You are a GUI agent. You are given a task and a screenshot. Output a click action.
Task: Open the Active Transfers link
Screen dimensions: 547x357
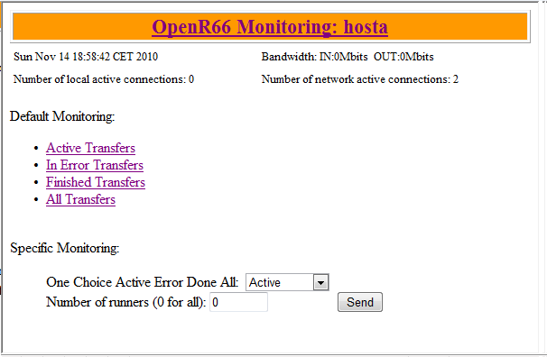click(x=90, y=148)
